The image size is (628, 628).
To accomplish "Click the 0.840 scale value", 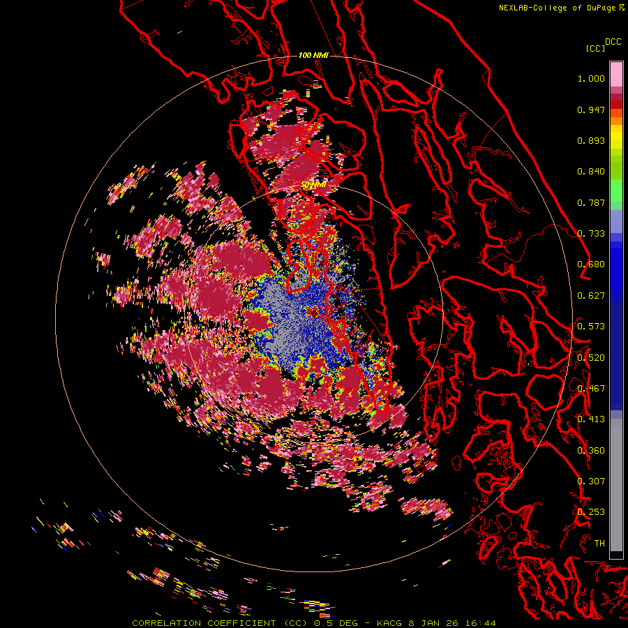I will 591,172.
